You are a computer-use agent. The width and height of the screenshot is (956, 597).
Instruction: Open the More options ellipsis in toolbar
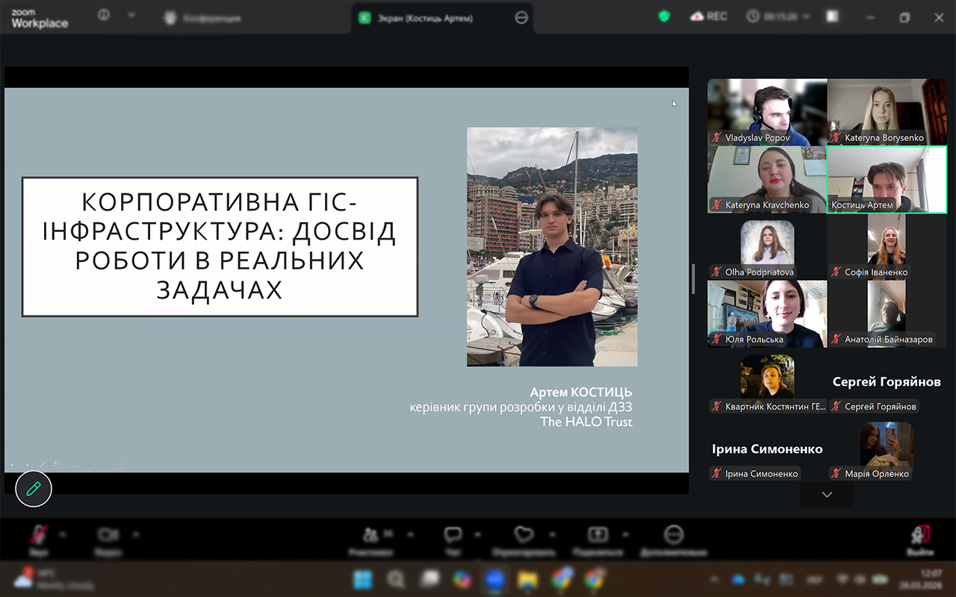pyautogui.click(x=674, y=535)
